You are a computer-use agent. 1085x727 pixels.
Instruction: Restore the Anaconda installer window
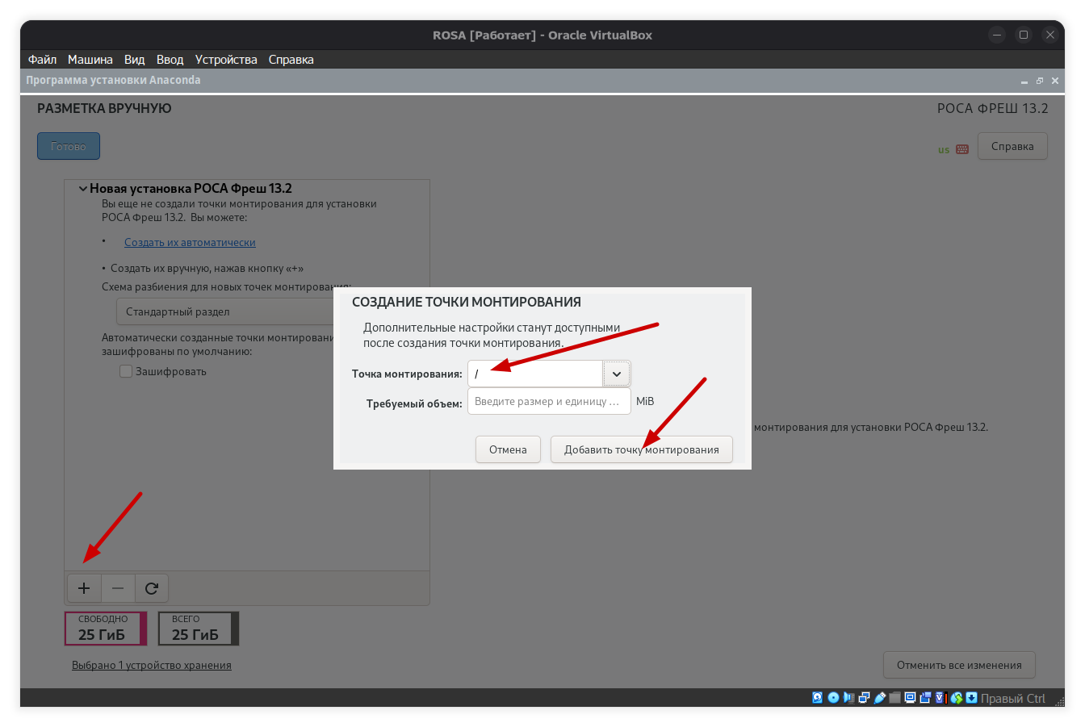(x=1040, y=81)
